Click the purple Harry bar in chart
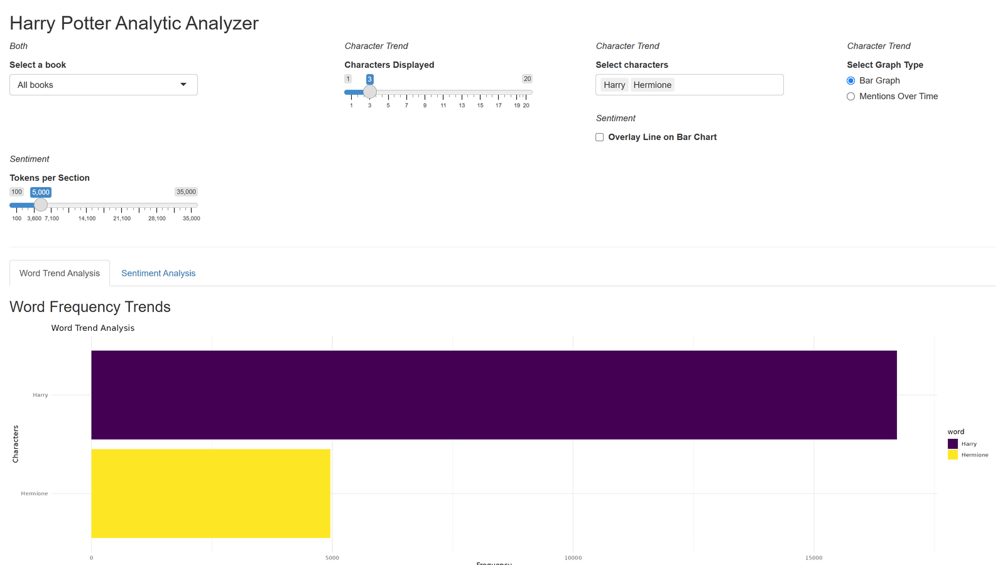1005x565 pixels. click(494, 395)
